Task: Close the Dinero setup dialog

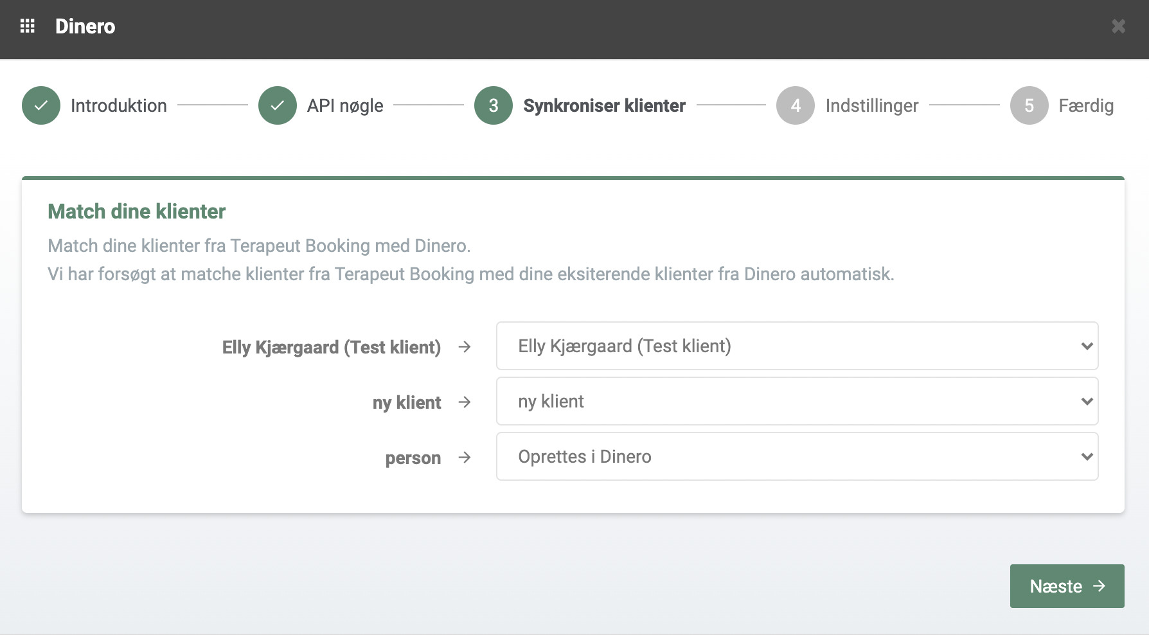Action: click(1118, 26)
